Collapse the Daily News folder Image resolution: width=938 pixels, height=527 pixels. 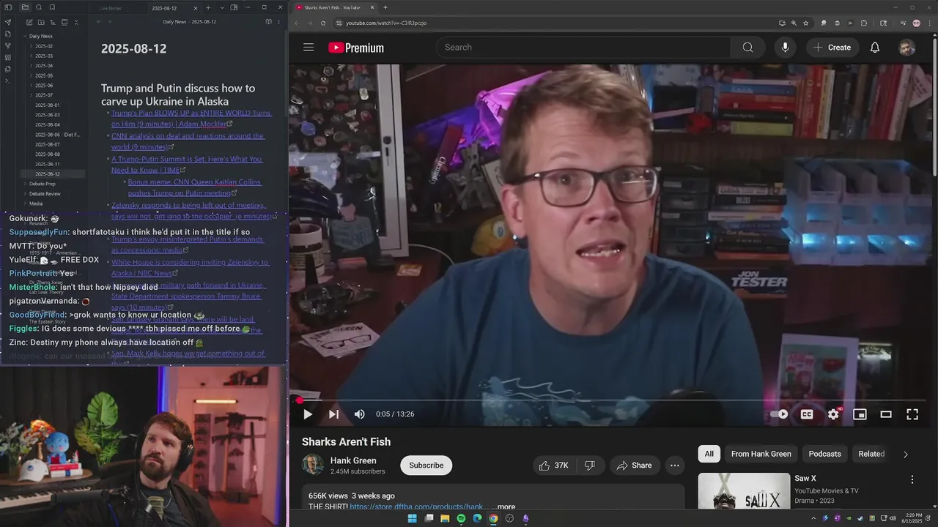(40, 36)
